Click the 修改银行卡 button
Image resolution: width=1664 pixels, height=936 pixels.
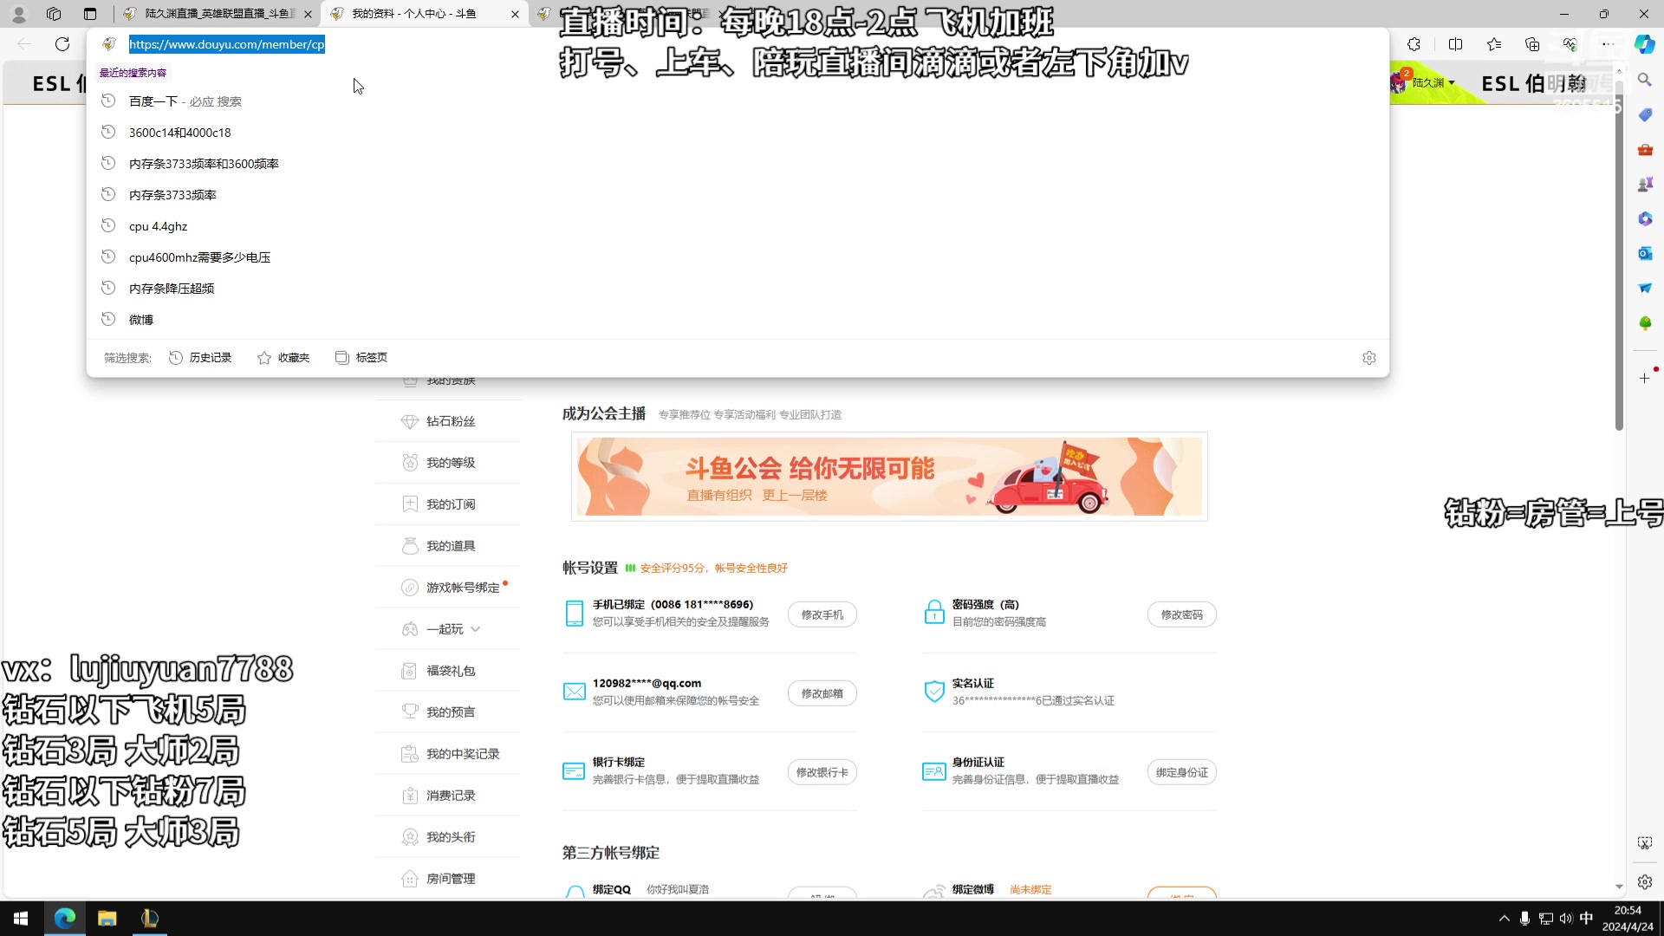pos(822,772)
